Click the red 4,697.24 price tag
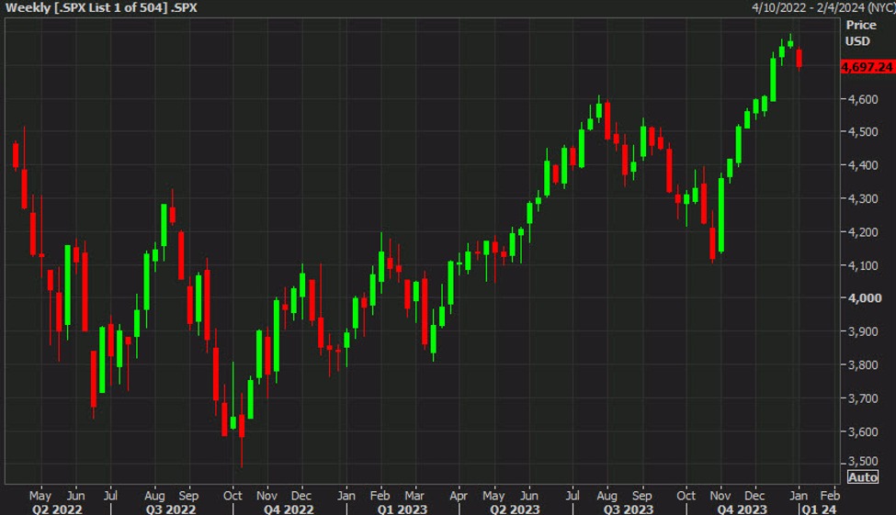This screenshot has height=515, width=896. [x=867, y=67]
